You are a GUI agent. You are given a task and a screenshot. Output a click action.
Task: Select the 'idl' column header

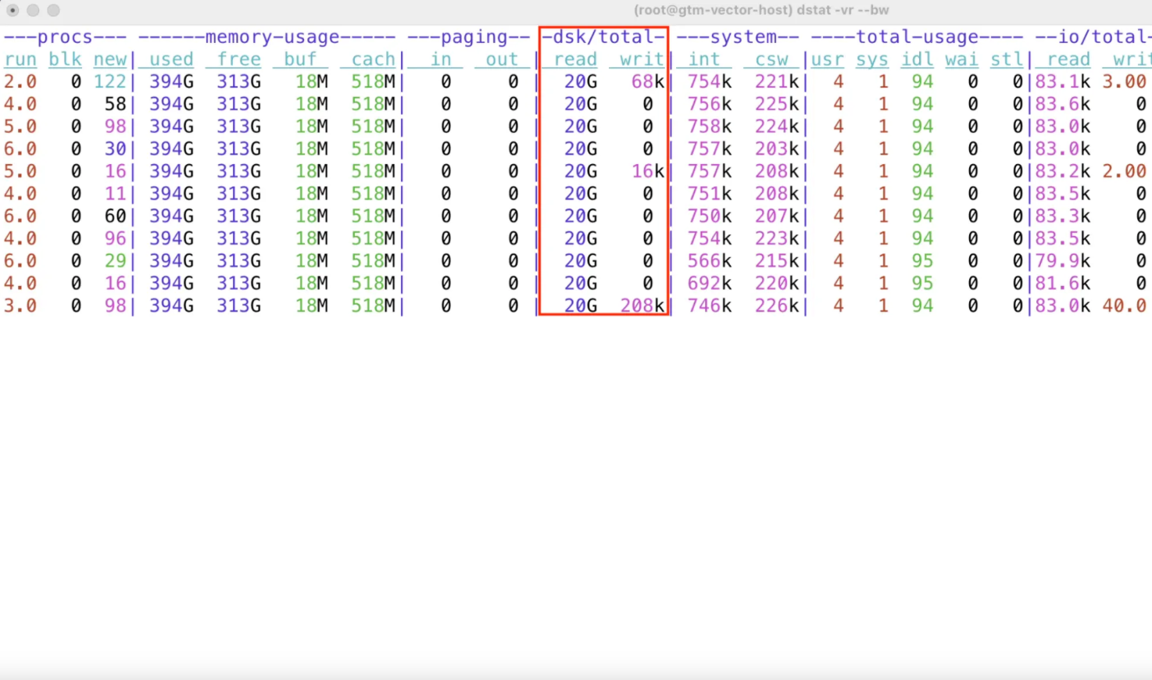click(x=918, y=59)
